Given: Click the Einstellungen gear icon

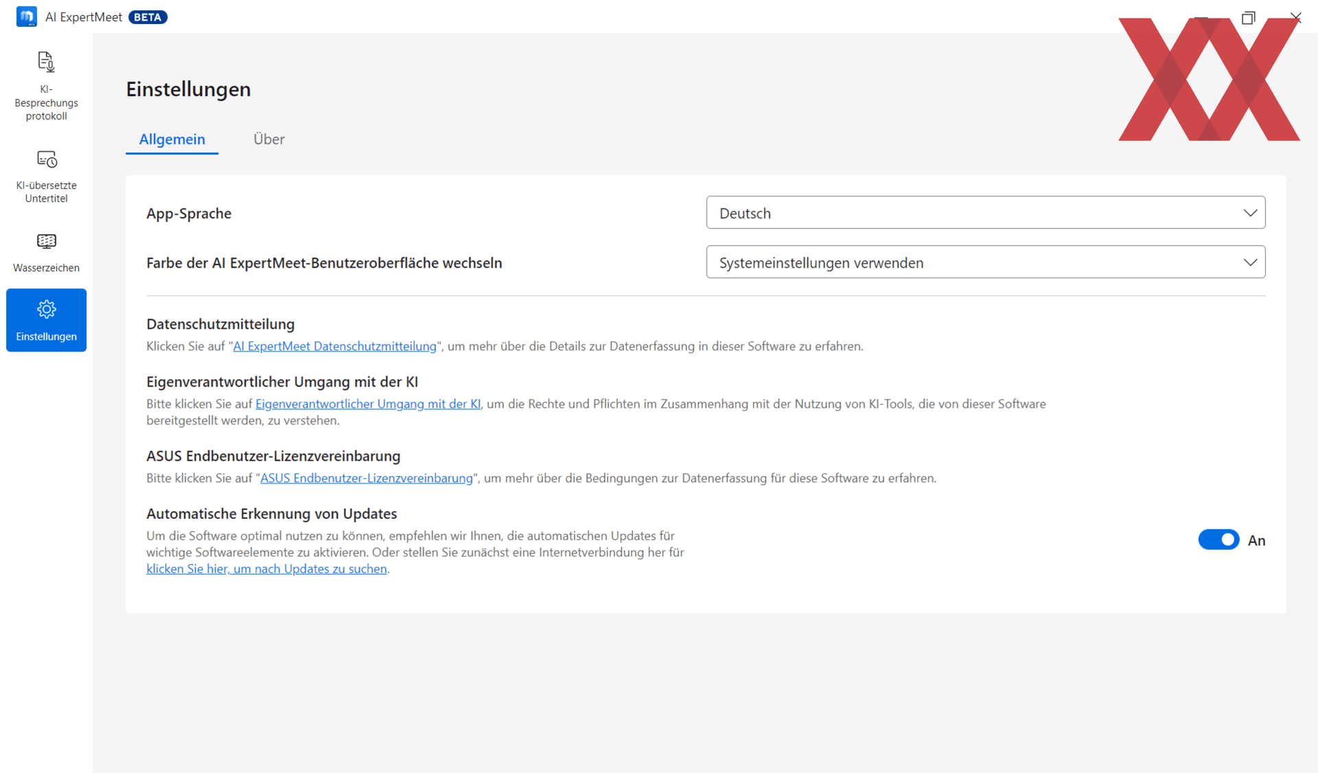Looking at the screenshot, I should (46, 310).
